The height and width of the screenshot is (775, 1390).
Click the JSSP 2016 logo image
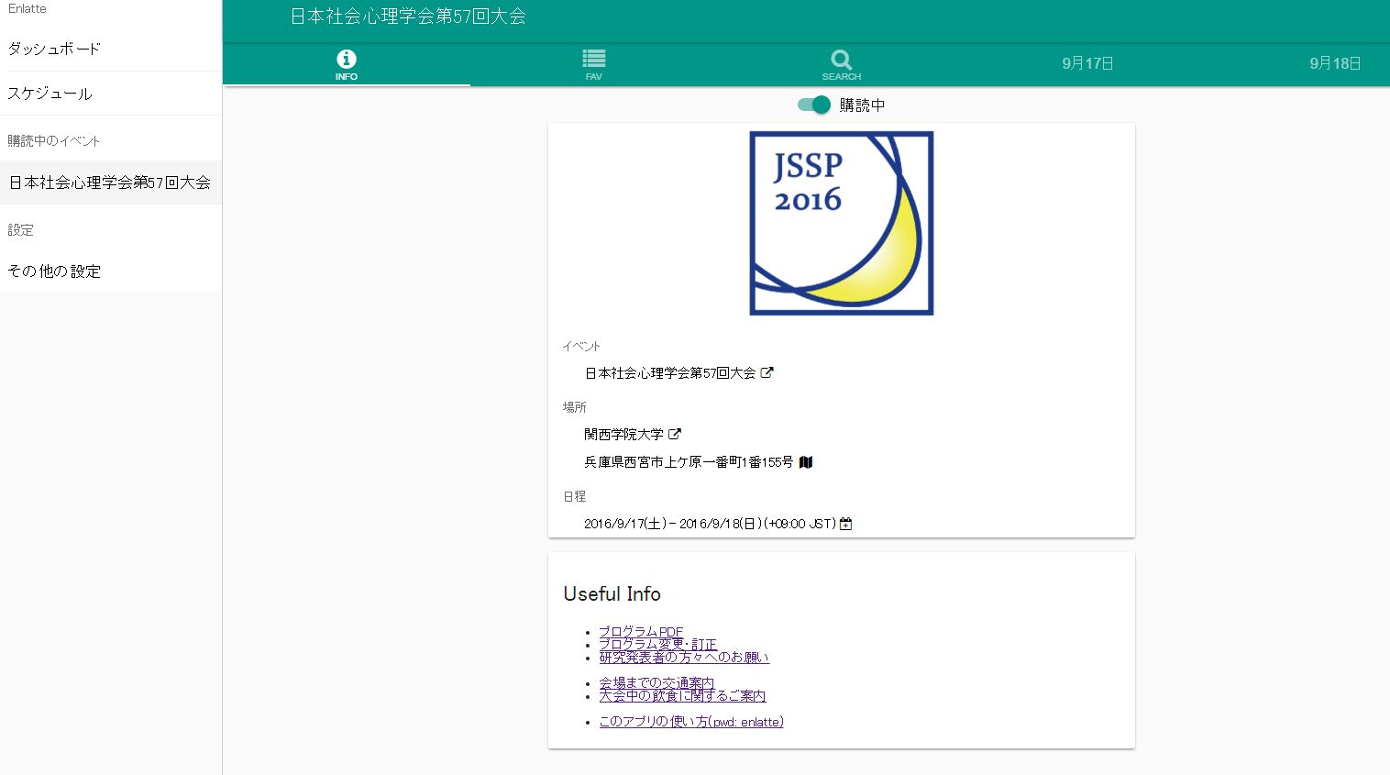click(842, 223)
